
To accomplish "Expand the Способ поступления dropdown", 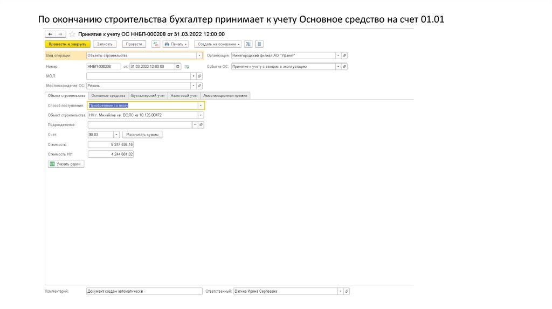I will pos(201,106).
